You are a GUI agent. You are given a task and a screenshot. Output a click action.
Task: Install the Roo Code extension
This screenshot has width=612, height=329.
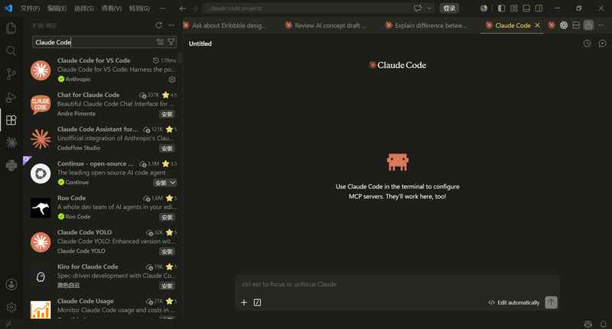click(x=167, y=217)
